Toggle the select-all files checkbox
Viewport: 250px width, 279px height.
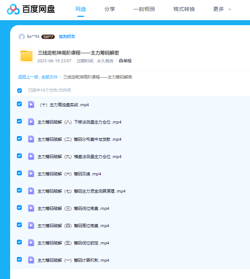(x=20, y=90)
